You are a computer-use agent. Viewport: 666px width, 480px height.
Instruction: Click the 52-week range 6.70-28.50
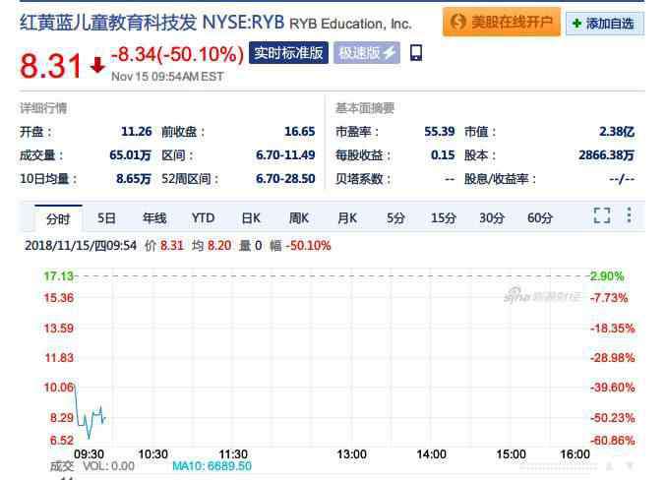point(285,179)
